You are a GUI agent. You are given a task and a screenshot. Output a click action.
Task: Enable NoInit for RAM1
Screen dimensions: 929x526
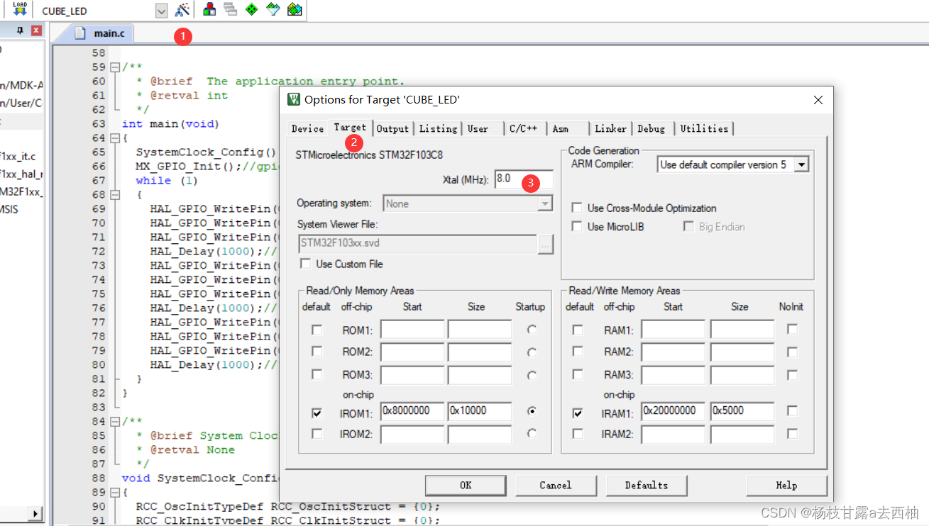792,330
